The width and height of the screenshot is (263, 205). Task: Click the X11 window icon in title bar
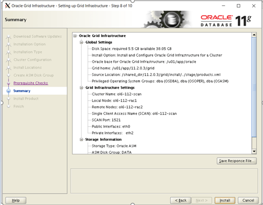pos(7,6)
